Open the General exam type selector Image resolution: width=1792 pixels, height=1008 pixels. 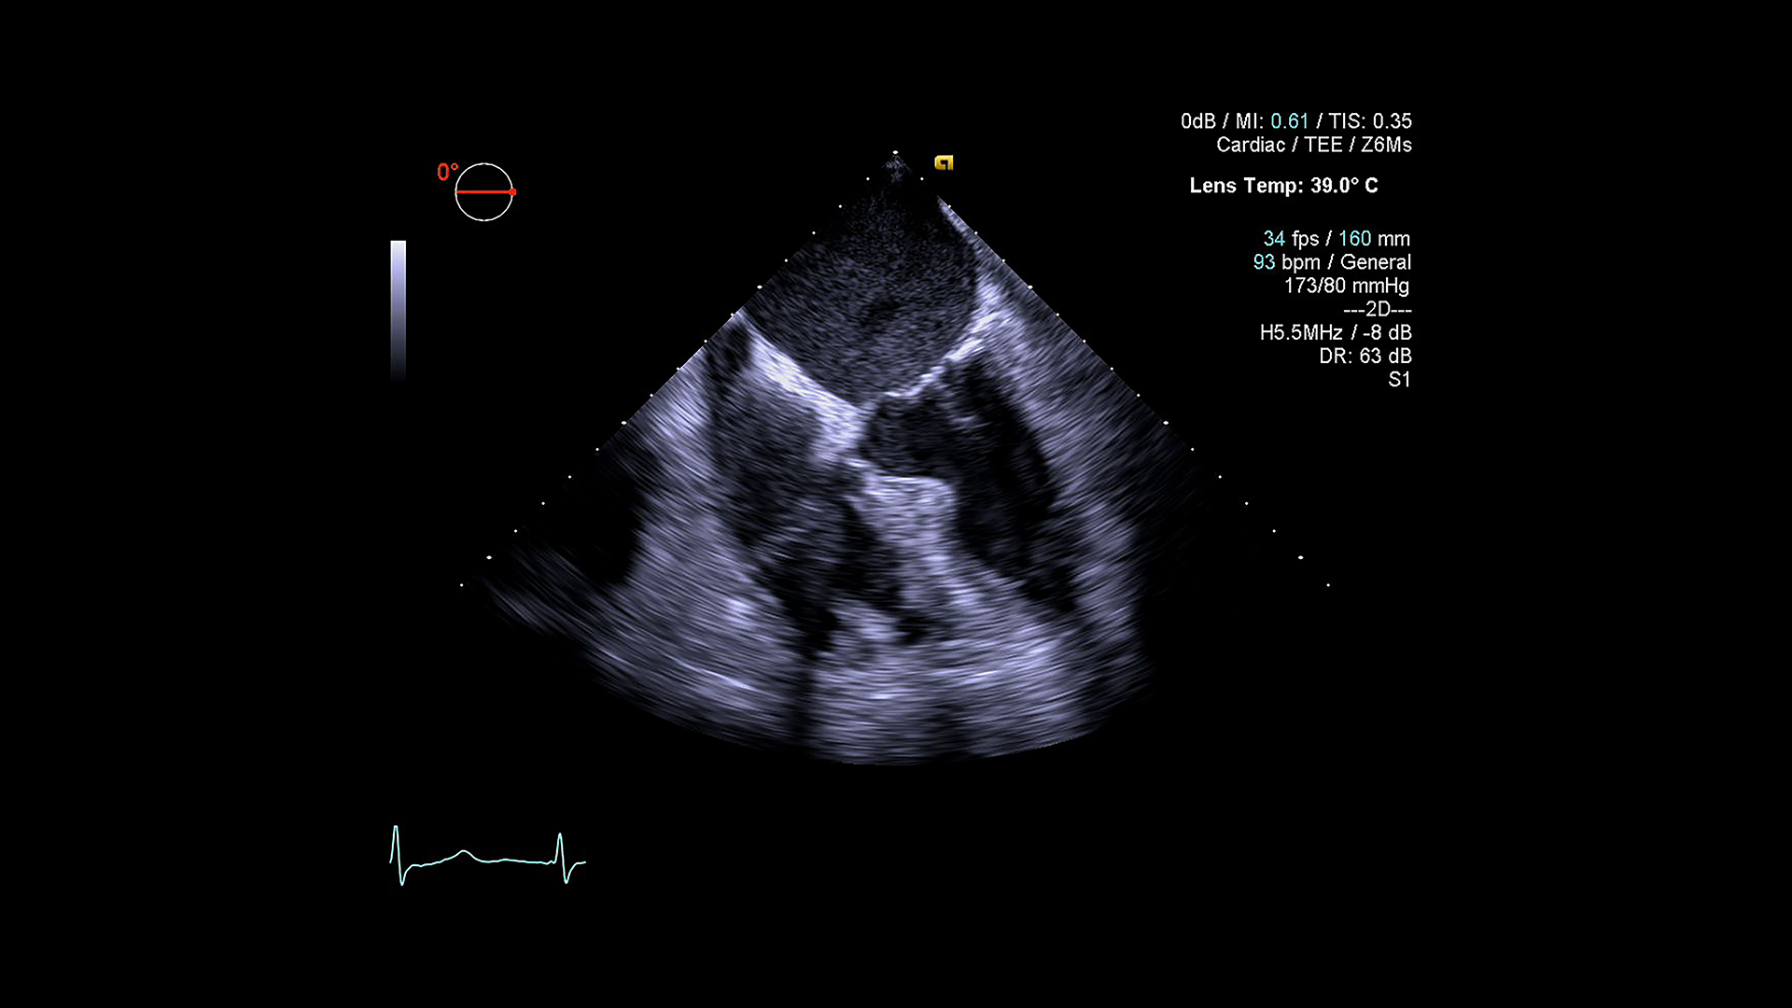click(1378, 262)
